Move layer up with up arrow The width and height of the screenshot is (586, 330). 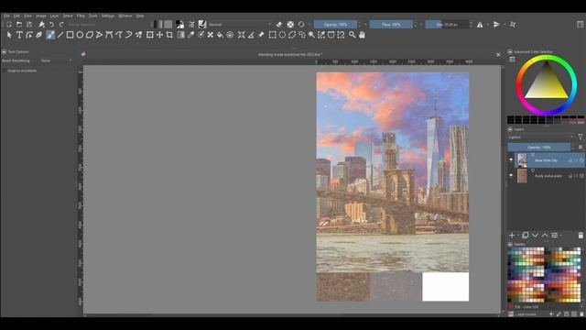tap(545, 236)
